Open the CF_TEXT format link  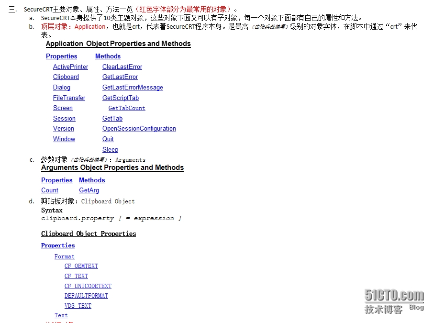tap(76, 276)
